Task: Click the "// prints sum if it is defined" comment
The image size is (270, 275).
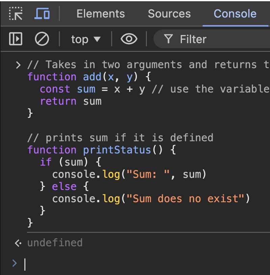Action: [x=120, y=138]
